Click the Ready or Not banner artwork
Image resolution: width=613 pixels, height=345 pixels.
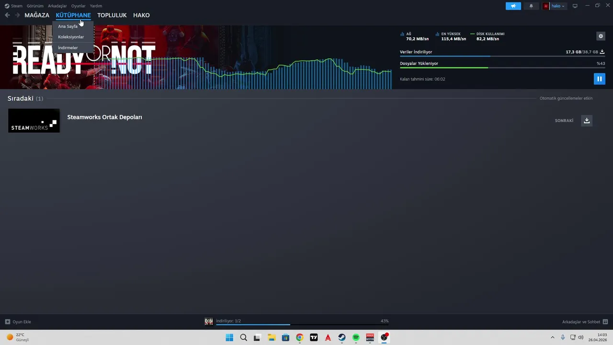point(196,57)
